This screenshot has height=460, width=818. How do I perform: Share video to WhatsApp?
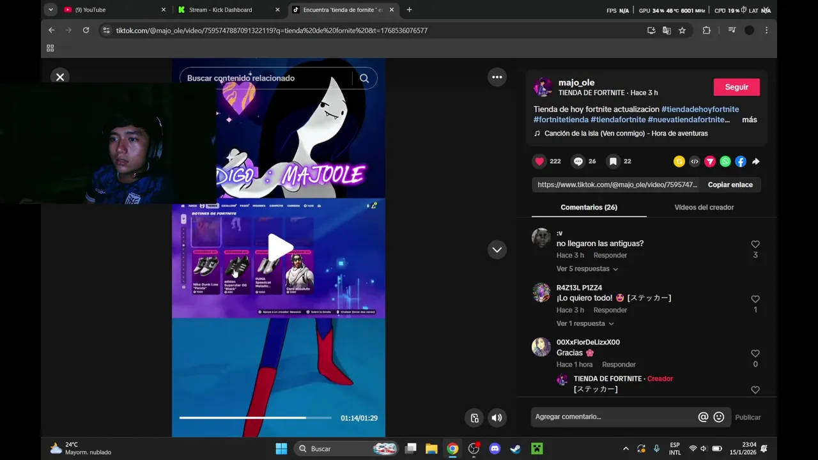[725, 162]
